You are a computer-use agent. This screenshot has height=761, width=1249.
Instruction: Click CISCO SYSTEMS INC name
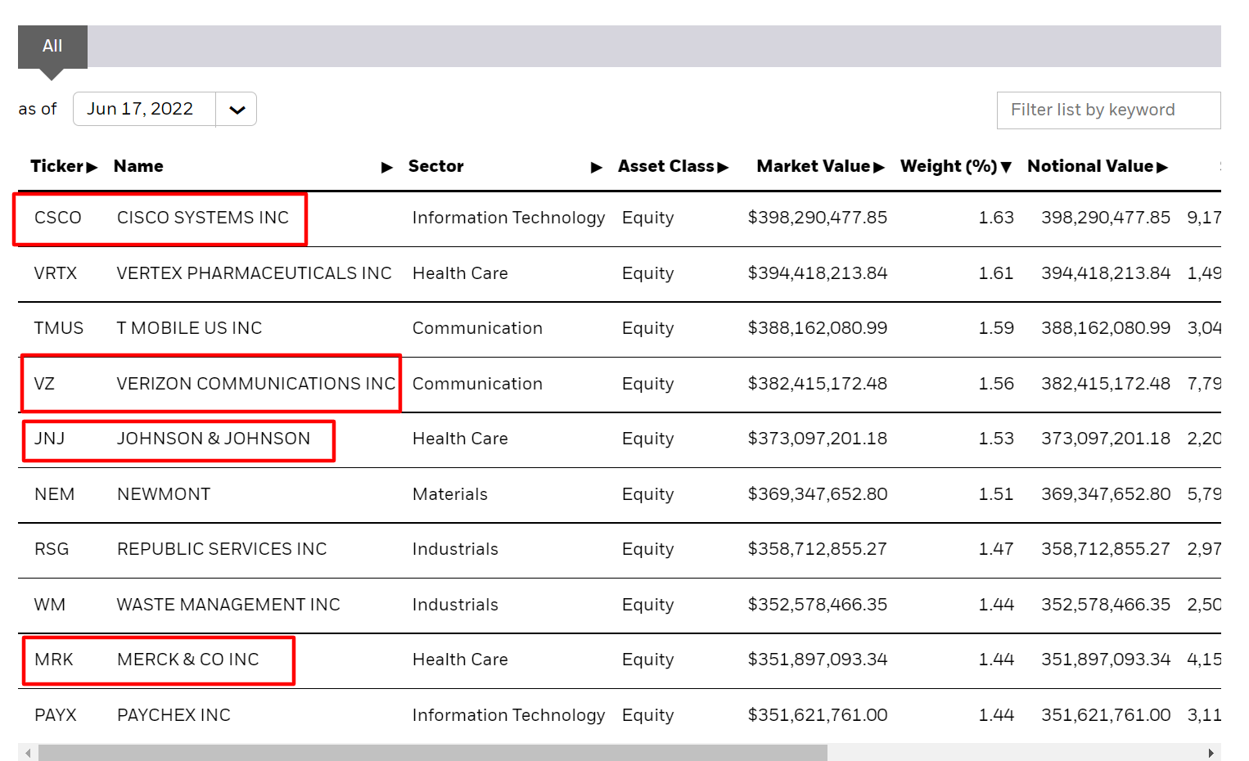pos(203,218)
